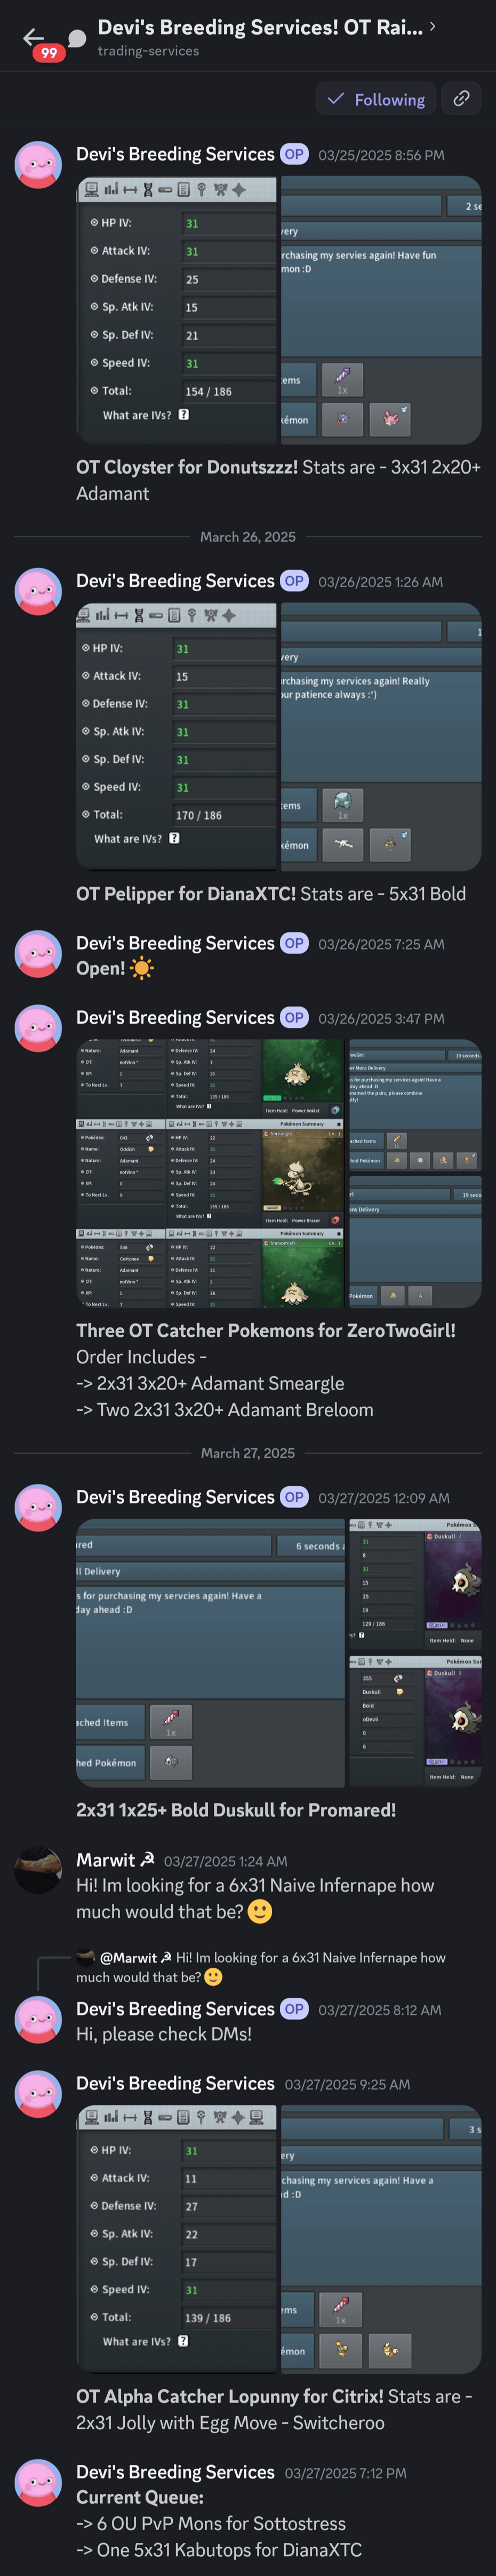Screen dimensions: 496x2576
Task: Open the OT Pelipper IV screenshot
Action: click(278, 736)
